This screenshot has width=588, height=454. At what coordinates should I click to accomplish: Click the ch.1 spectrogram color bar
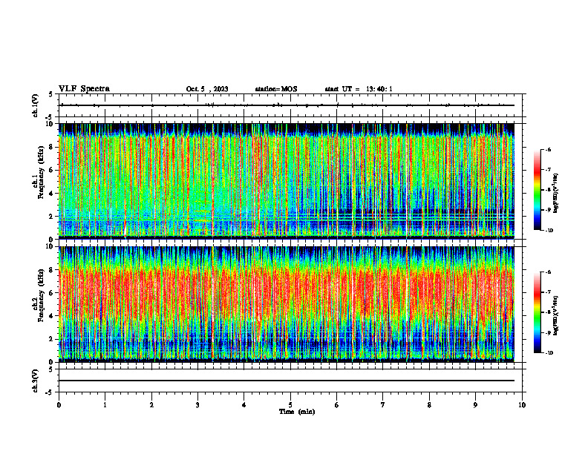click(x=537, y=190)
